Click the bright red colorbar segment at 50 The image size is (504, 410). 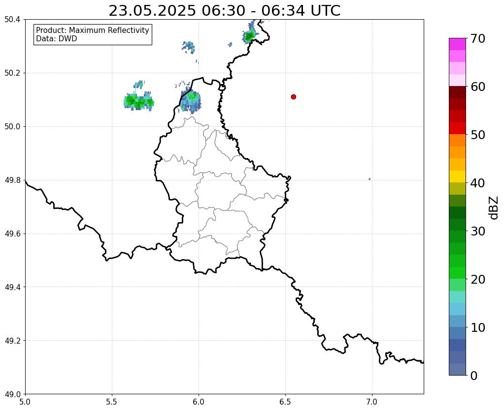457,128
